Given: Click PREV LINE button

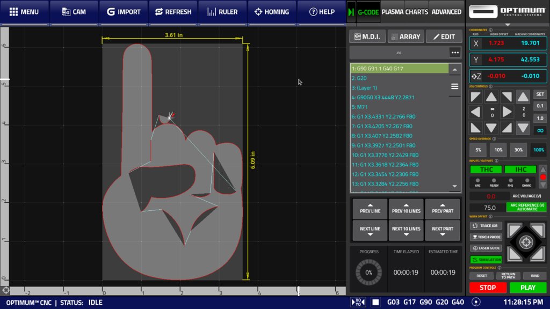Looking at the screenshot, I should pos(370,209).
